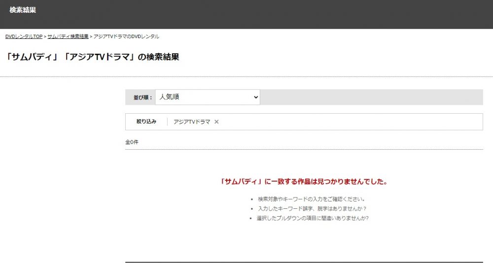The height and width of the screenshot is (263, 493).
Task: Click the 検索結果 header title
Action: (x=23, y=10)
